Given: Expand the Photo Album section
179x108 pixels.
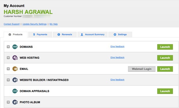Looking at the screenshot, I should 8,102.
